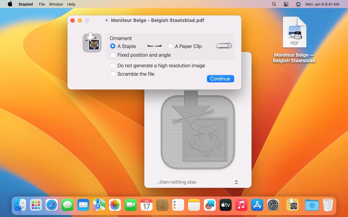Open the Help menu
The height and width of the screenshot is (217, 348).
71,4
